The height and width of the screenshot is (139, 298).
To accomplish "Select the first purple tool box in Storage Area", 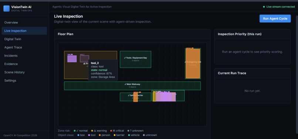I will pos(72,59).
